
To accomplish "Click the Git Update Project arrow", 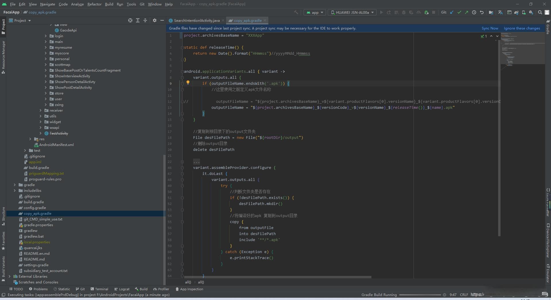I will pyautogui.click(x=452, y=12).
